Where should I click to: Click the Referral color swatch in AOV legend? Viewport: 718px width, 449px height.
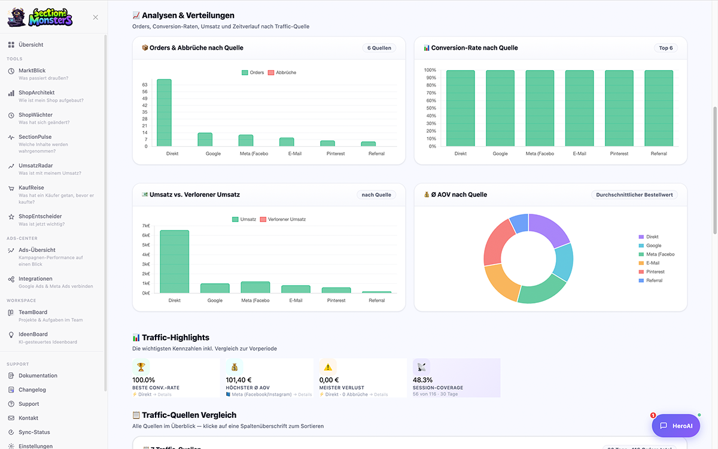pos(641,280)
